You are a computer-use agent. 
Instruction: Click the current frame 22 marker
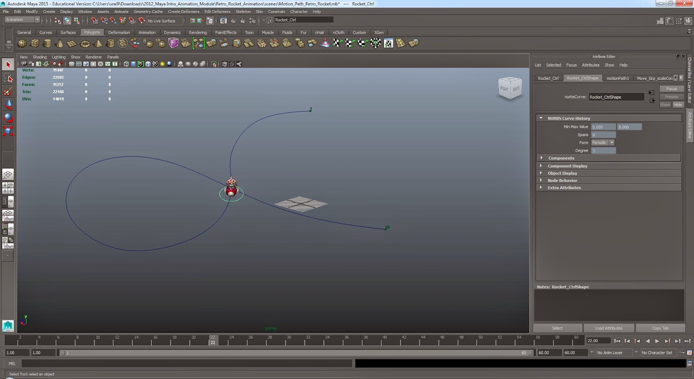pyautogui.click(x=213, y=340)
